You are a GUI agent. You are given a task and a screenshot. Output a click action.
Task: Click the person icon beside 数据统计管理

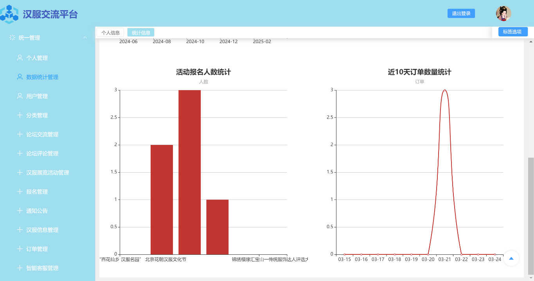[20, 77]
